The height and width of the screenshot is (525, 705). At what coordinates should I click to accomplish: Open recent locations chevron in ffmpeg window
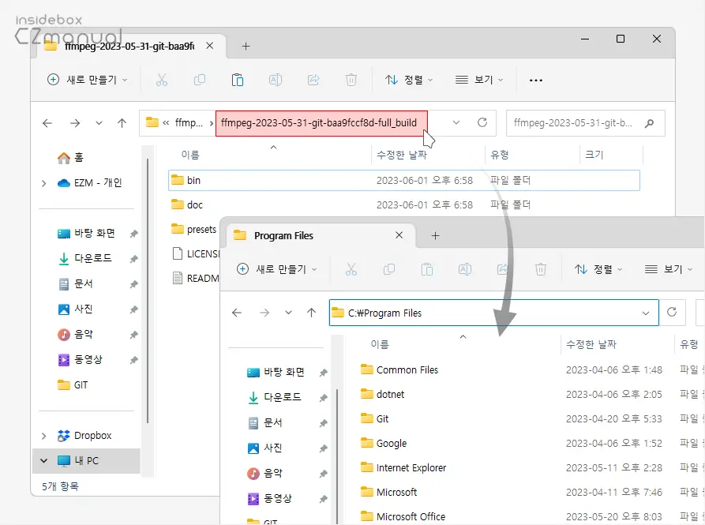point(99,123)
